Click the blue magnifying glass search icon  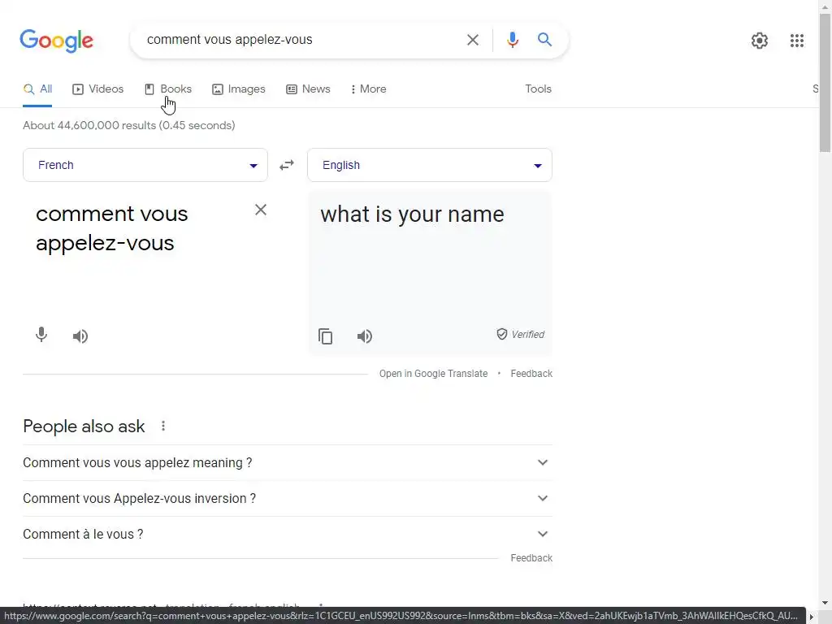tap(544, 40)
